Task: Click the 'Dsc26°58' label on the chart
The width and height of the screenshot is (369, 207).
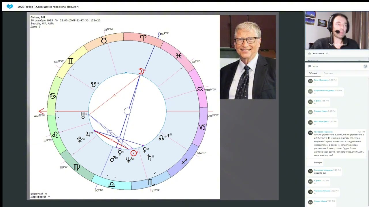Action: [x=213, y=115]
